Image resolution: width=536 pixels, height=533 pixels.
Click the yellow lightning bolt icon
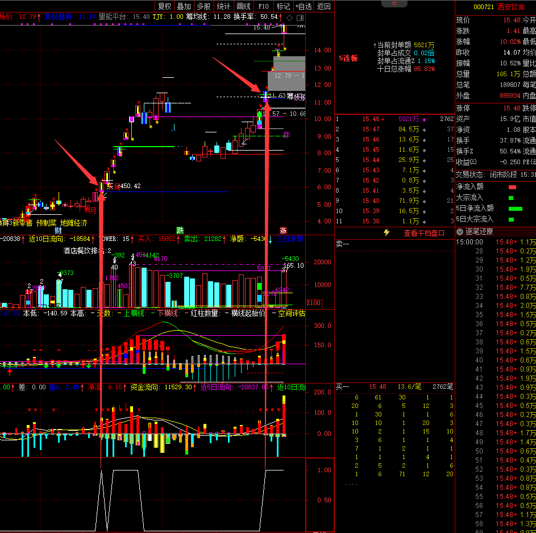tap(387, 232)
